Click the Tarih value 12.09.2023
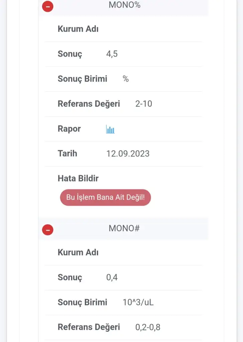This screenshot has width=243, height=342. pyautogui.click(x=128, y=154)
